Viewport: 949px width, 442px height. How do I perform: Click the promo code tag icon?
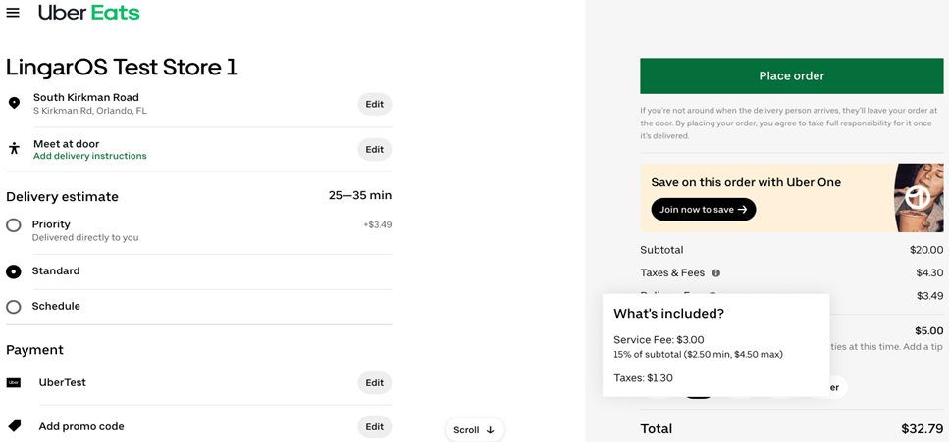(x=14, y=426)
